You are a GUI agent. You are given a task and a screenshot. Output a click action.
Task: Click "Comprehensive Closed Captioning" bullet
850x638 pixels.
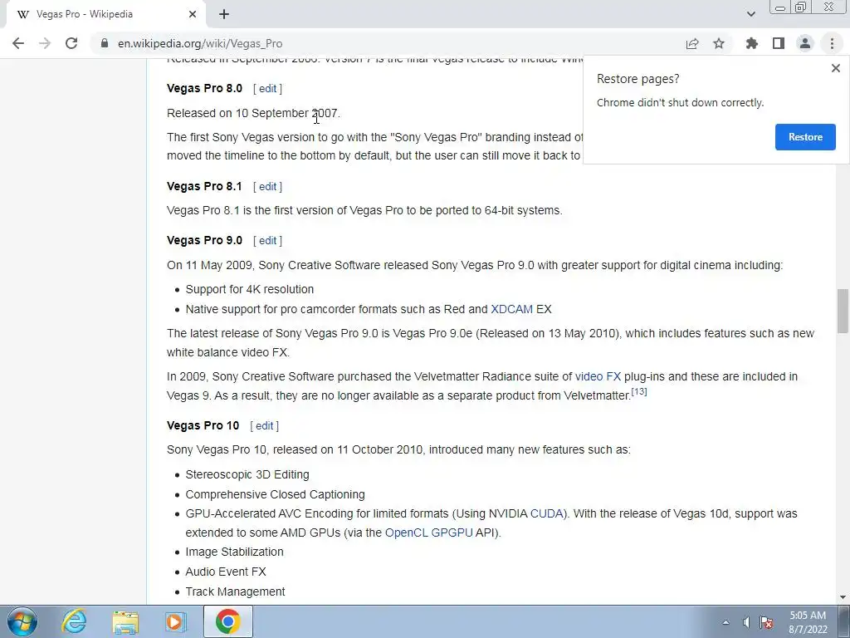tap(275, 495)
